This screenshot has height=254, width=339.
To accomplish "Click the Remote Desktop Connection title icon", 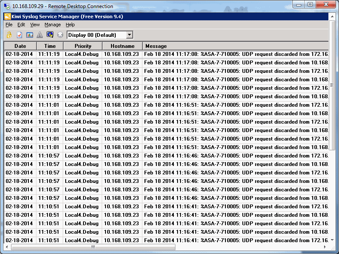I will (x=7, y=6).
